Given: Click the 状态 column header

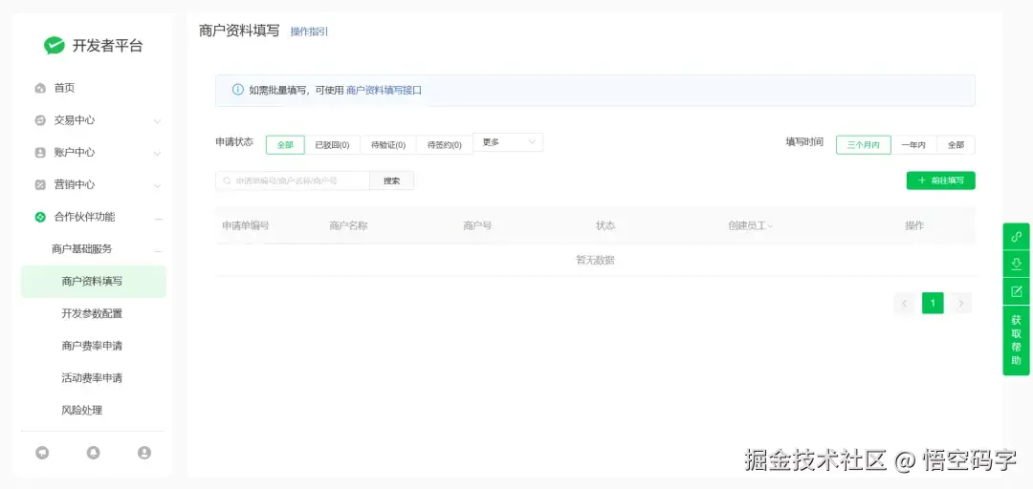Looking at the screenshot, I should [605, 225].
